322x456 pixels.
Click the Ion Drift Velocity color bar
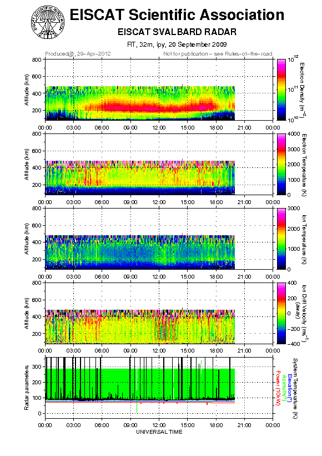[281, 313]
